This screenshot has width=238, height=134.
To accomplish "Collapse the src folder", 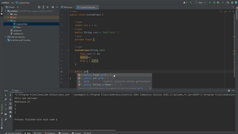I will 8,21.
